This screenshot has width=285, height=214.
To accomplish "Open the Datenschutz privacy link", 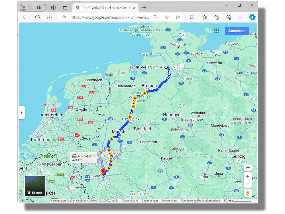I will click(169, 201).
